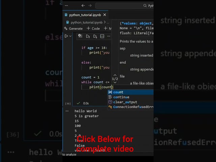Click breadcrumb ellipsis after chevron

(x=108, y=23)
